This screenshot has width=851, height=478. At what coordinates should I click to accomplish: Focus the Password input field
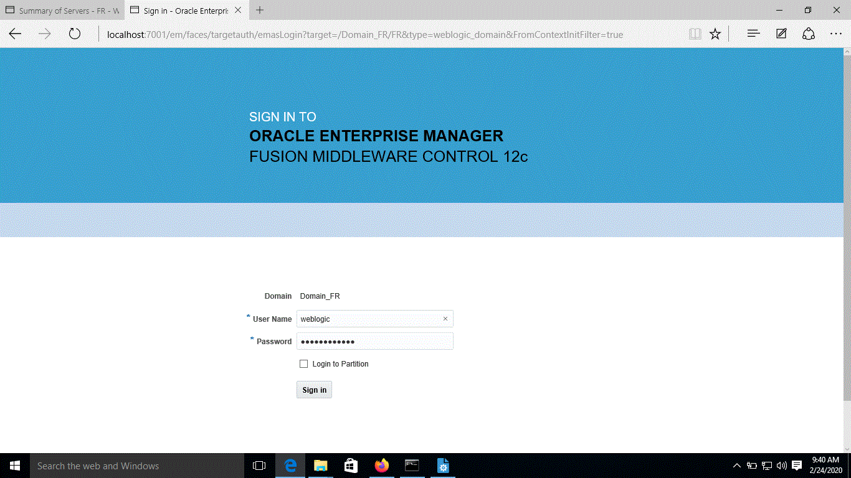(x=374, y=342)
